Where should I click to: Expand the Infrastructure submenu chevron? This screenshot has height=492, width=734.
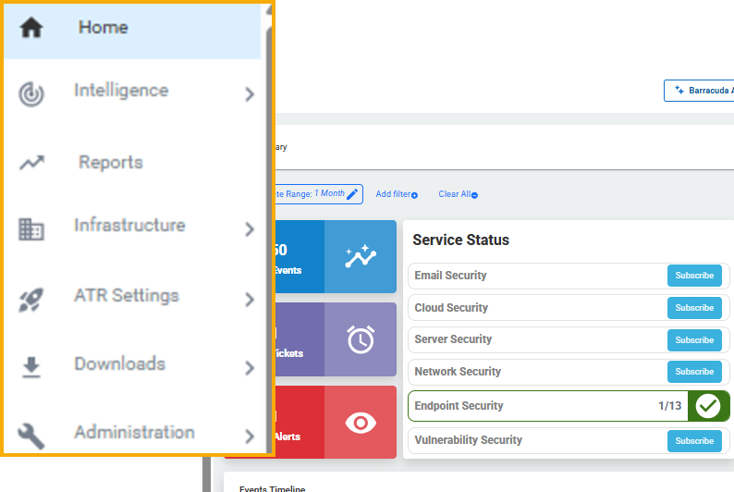tap(250, 229)
